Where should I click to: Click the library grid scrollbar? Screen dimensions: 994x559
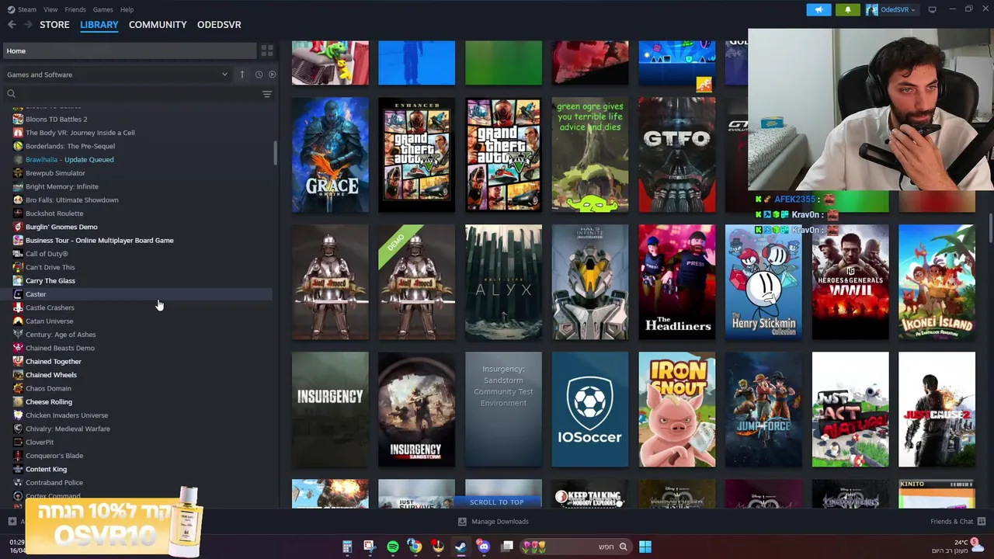coord(989,229)
